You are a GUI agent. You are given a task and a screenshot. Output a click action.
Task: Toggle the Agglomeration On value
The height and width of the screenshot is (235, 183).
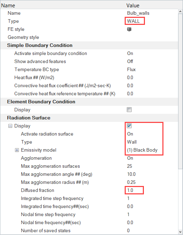click(130, 158)
